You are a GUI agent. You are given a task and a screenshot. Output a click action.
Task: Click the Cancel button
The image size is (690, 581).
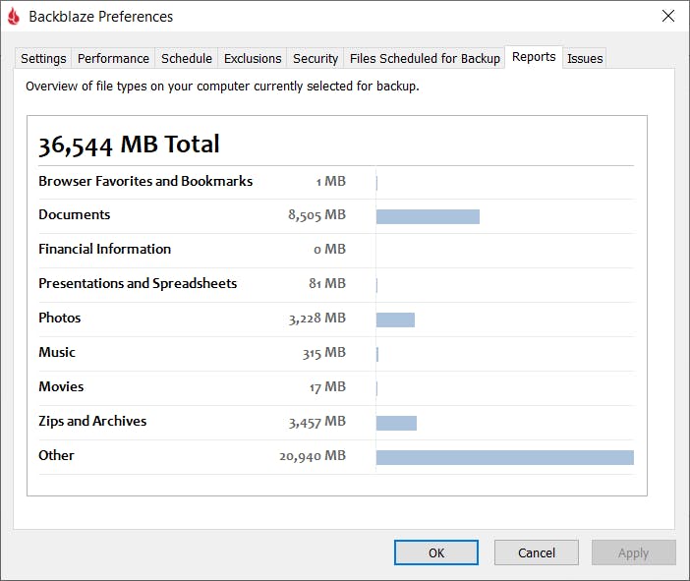pos(537,552)
